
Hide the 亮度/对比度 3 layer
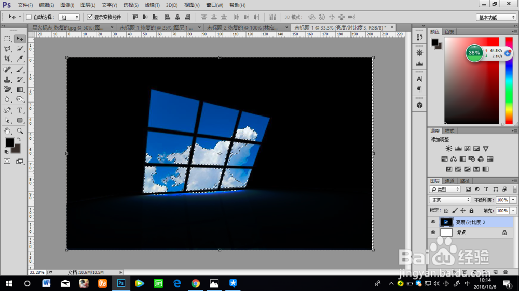click(x=433, y=222)
